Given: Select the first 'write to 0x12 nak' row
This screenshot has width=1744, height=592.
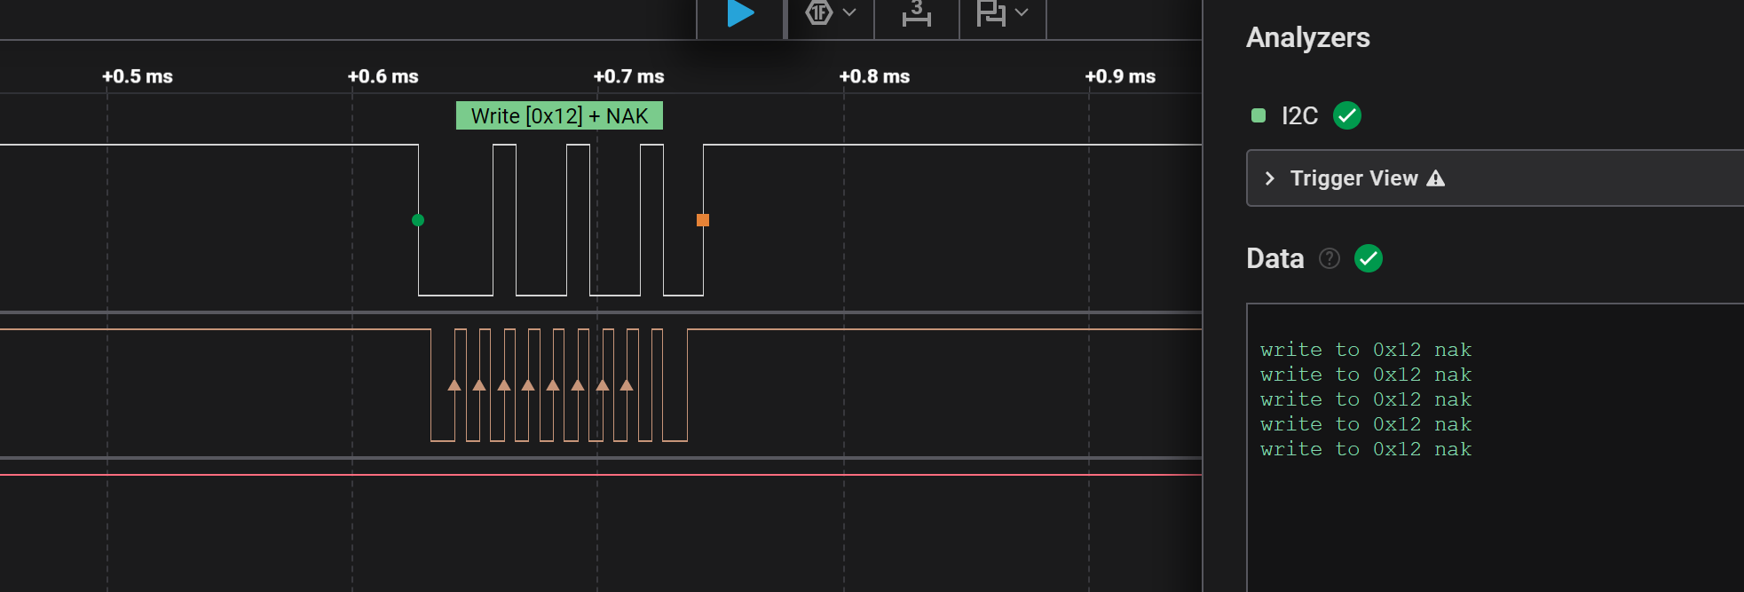Looking at the screenshot, I should pos(1365,350).
